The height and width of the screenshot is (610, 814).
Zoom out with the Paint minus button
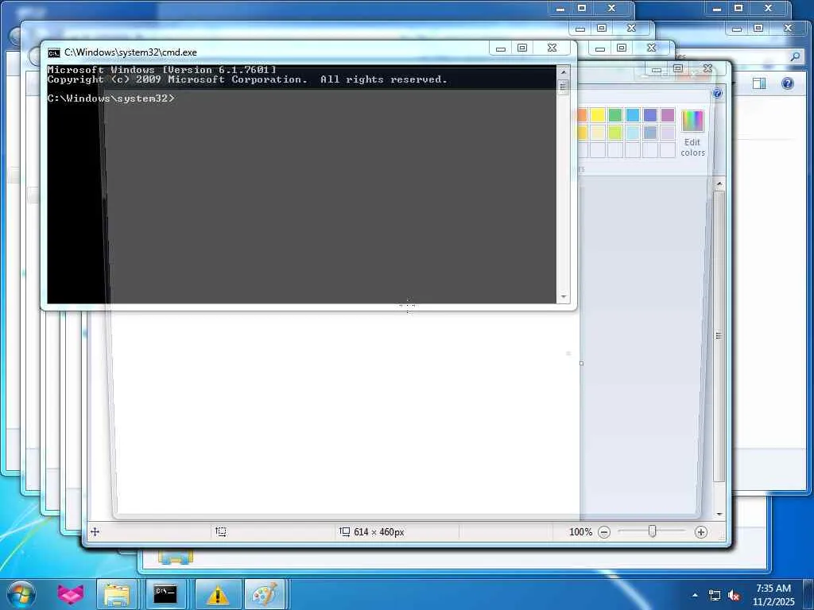tap(604, 532)
